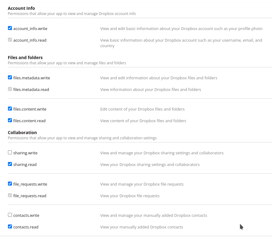
Task: Enable the contacts.write permission
Action: 10,215
